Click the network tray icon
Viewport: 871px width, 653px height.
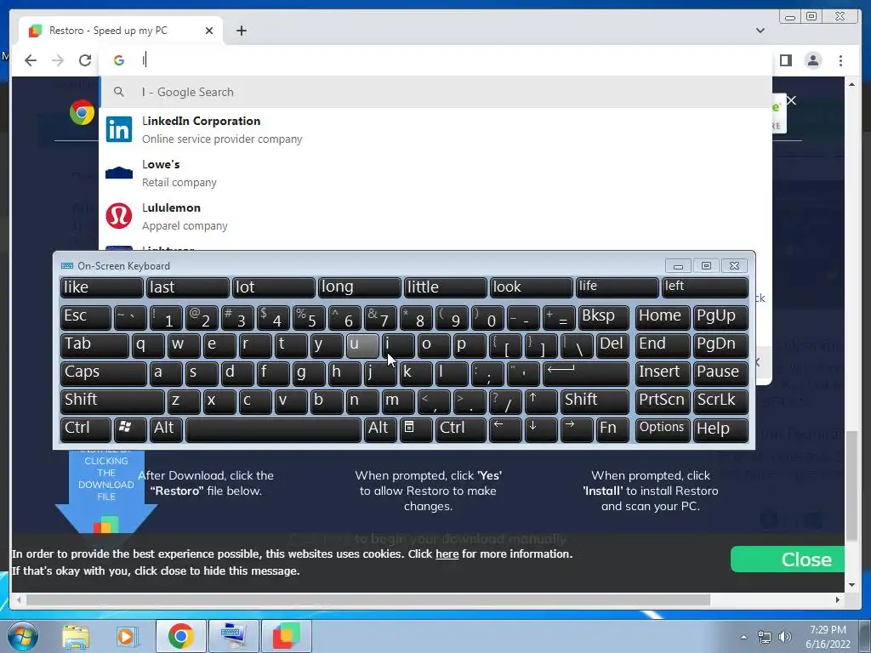tap(765, 638)
